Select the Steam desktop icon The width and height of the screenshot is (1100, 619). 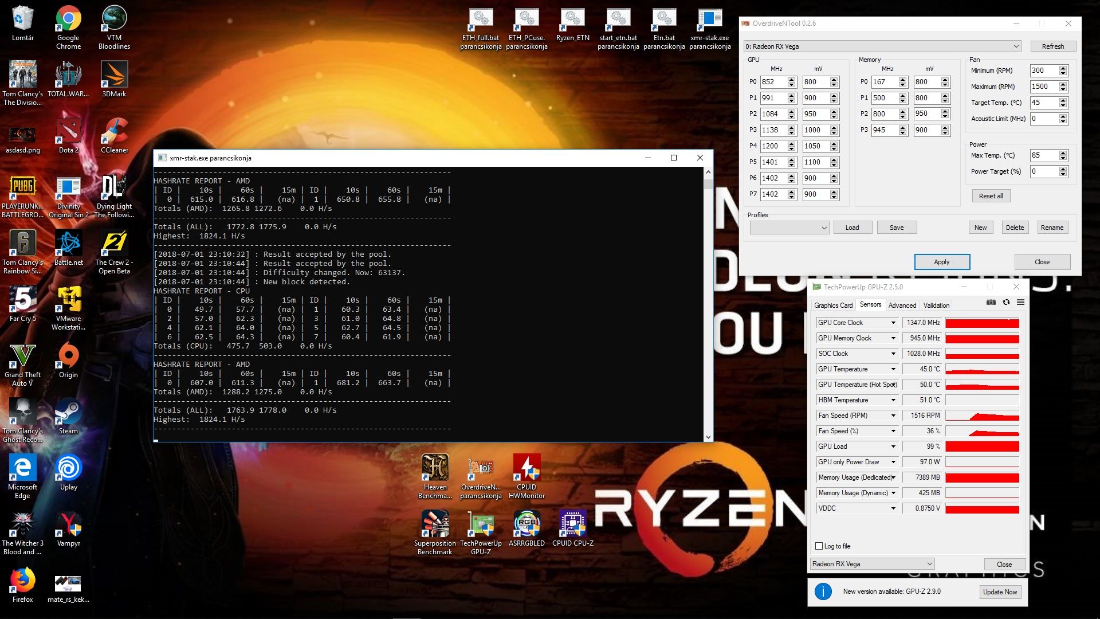coord(68,416)
